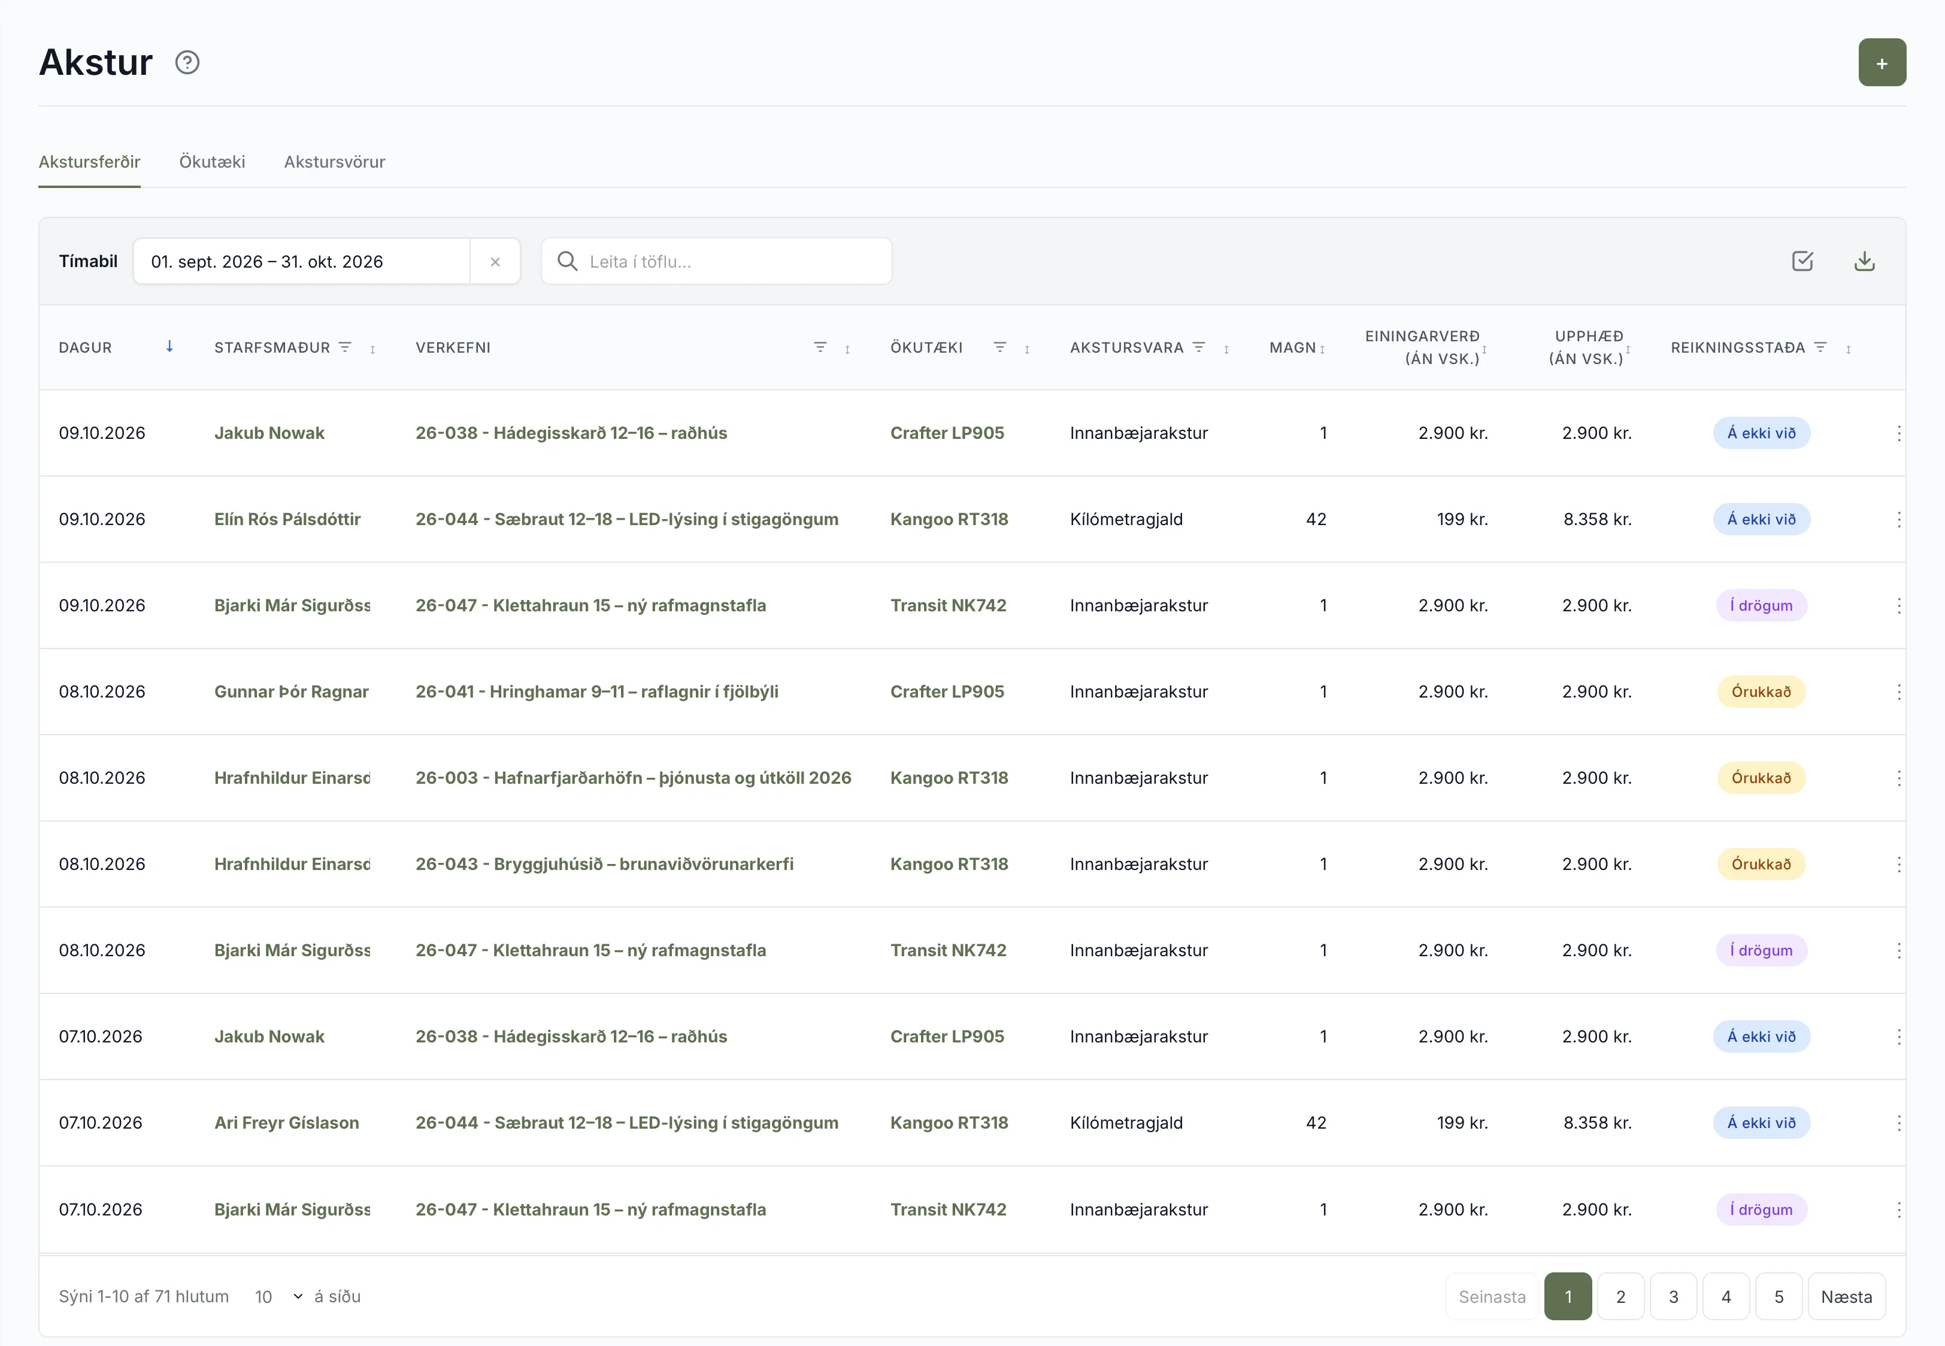
Task: Download the table data via export icon
Action: [x=1864, y=262]
